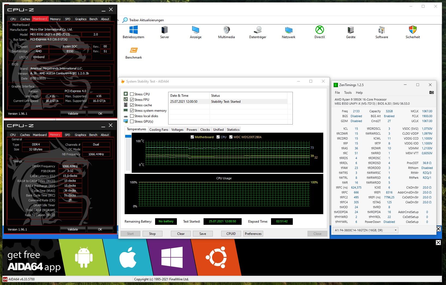Open the Sicherheit shield icon
The image size is (446, 285).
tap(413, 30)
